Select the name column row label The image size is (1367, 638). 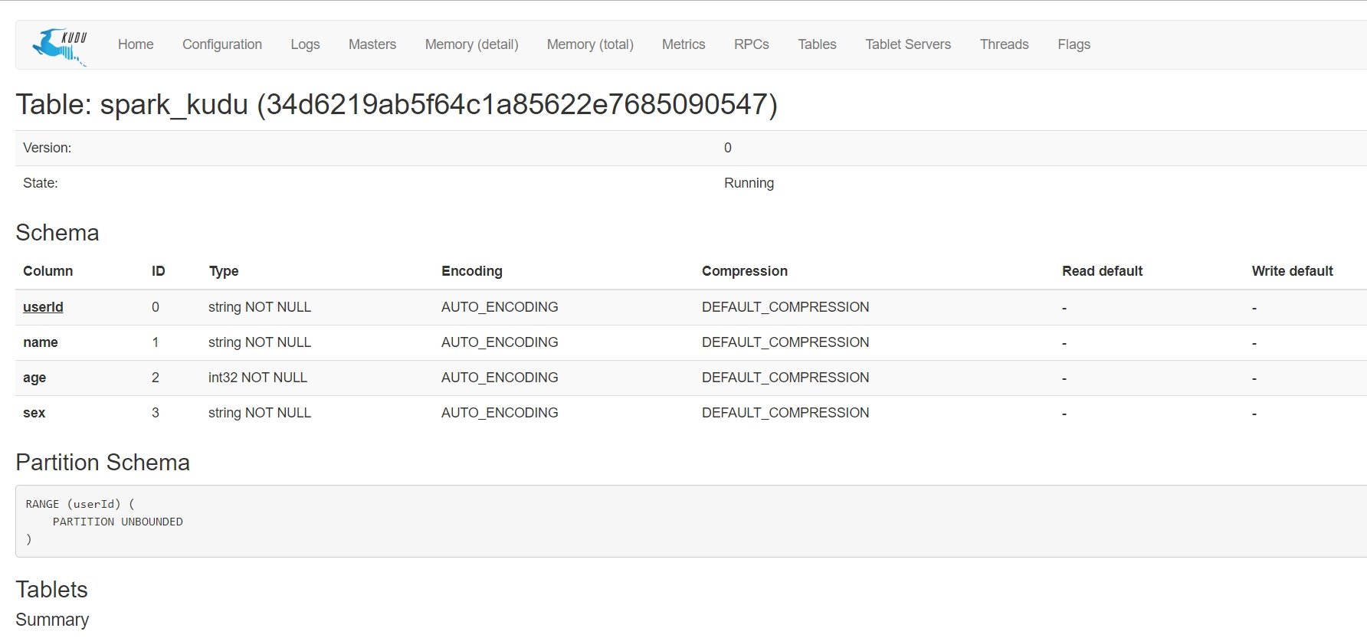tap(41, 342)
